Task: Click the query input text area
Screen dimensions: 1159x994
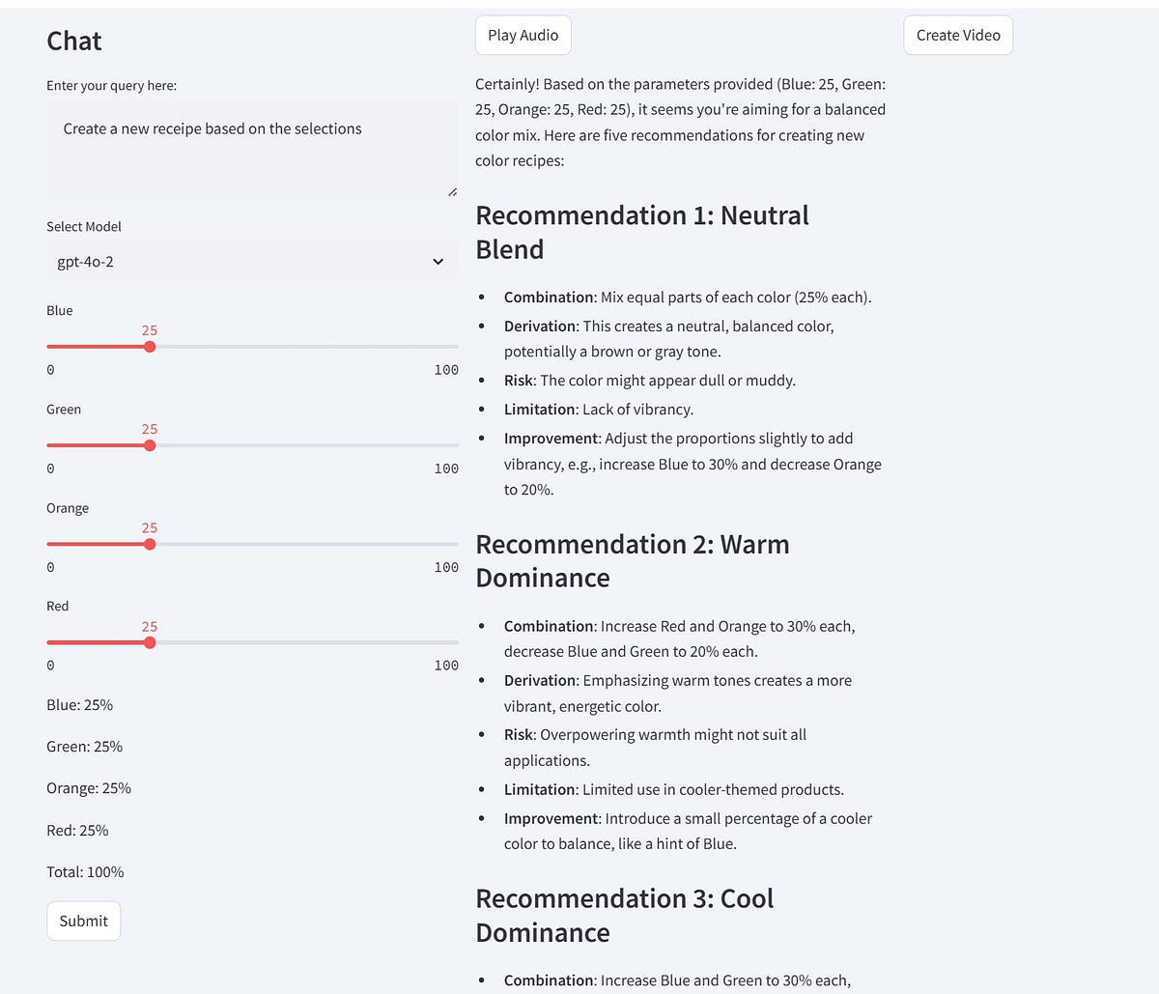Action: [x=251, y=145]
